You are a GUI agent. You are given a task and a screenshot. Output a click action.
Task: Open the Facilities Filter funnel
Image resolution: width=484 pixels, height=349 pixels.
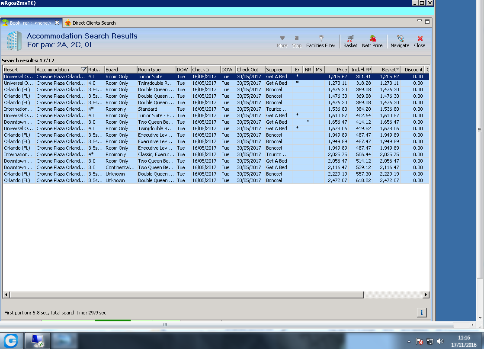[x=321, y=42]
